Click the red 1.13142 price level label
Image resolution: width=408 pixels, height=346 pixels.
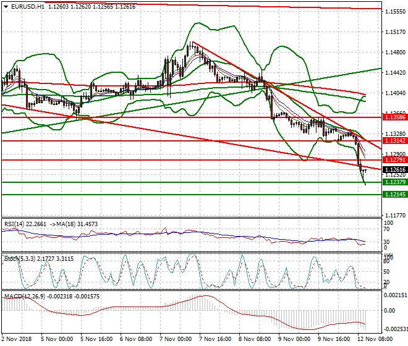coord(395,141)
